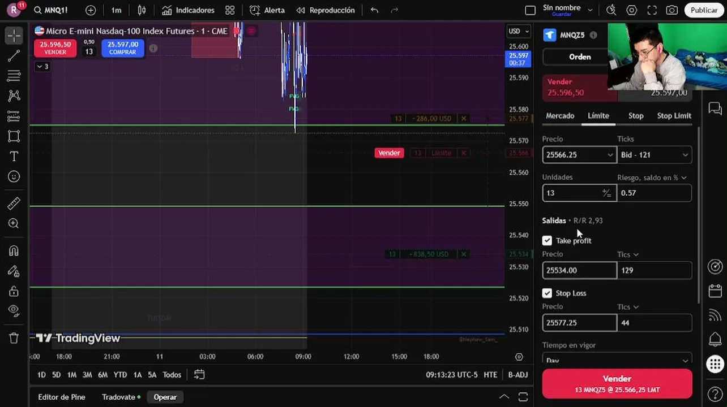The width and height of the screenshot is (727, 407).
Task: Select the 1D time range
Action: pyautogui.click(x=41, y=375)
